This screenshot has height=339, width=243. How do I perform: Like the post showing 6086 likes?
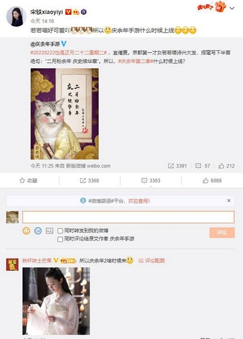[212, 181]
